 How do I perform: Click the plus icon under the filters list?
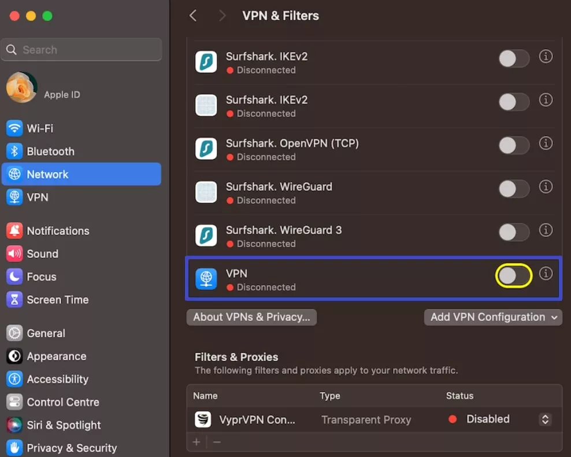(x=196, y=442)
